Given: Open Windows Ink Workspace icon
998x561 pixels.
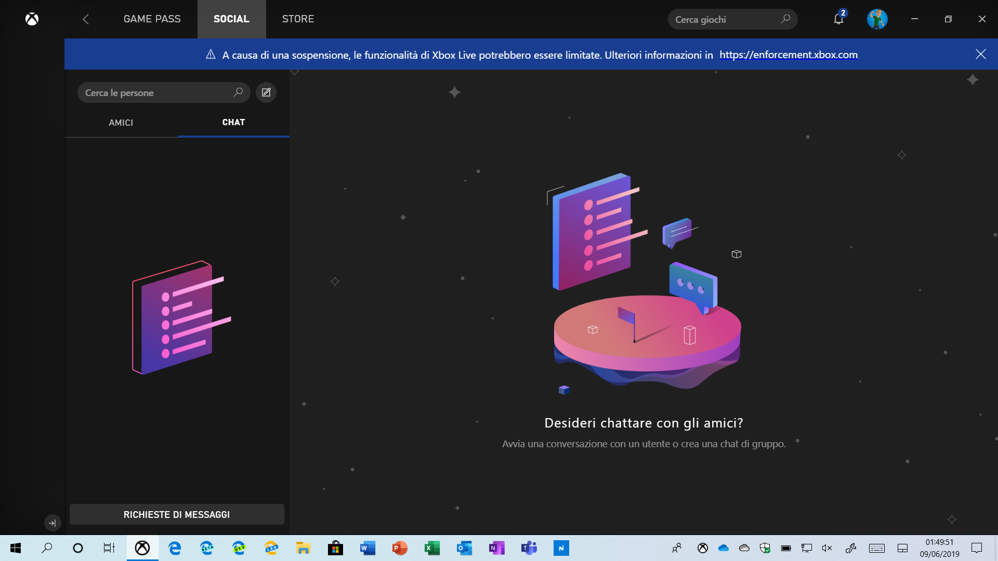Looking at the screenshot, I should pyautogui.click(x=851, y=548).
